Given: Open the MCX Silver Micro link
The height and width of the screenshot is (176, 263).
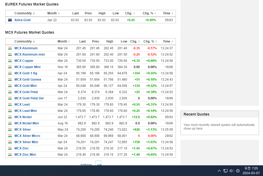Looking at the screenshot, I should (x=27, y=136).
